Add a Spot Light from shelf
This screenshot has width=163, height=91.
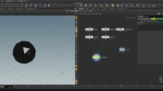tap(86, 6)
